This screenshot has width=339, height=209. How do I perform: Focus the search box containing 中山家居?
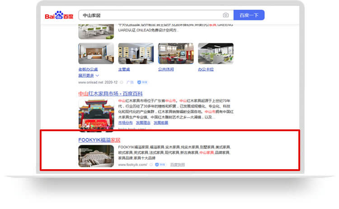pyautogui.click(x=156, y=15)
